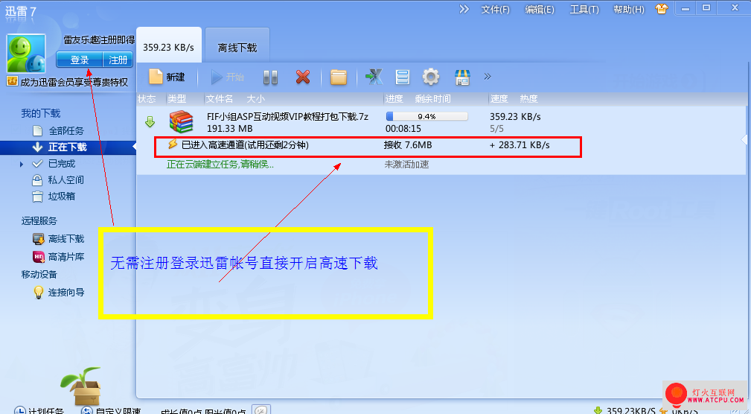The width and height of the screenshot is (751, 414).
Task: Click 已进入高速通道(试用还剩2分钟) text
Action: [x=245, y=144]
